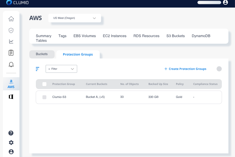The width and height of the screenshot is (235, 157).
Task: Click the blurred username field in top bar
Action: pyautogui.click(x=209, y=2)
